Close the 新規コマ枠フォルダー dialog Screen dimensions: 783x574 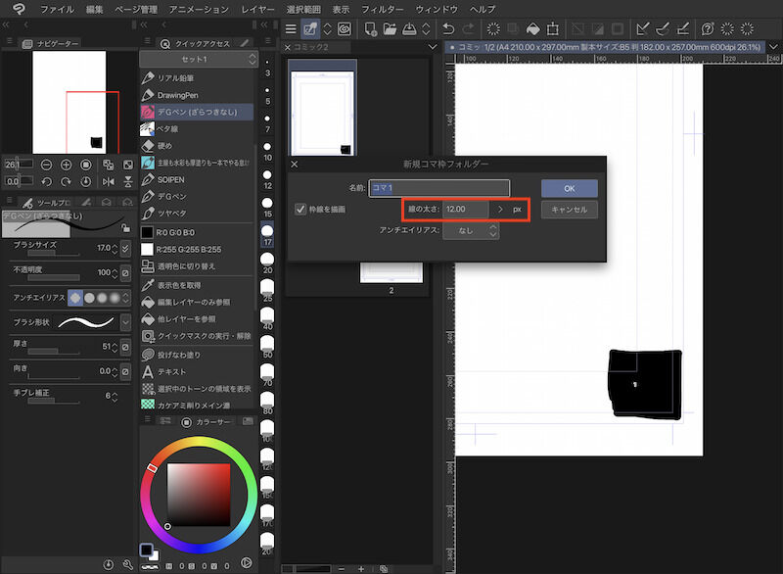click(x=295, y=164)
